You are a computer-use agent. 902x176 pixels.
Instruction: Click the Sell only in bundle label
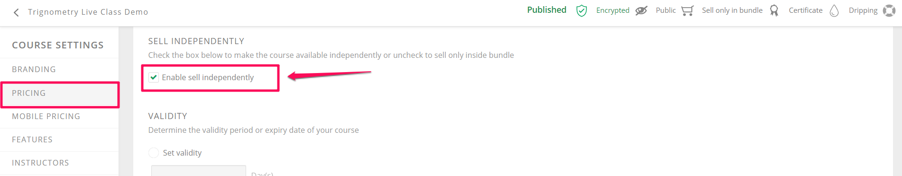click(x=732, y=10)
